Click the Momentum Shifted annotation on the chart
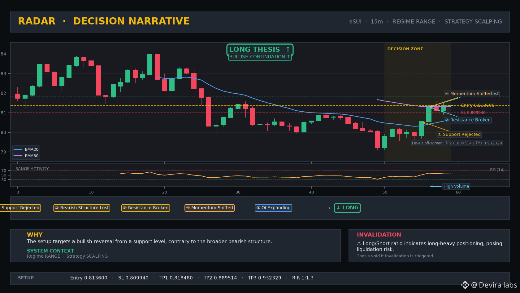The width and height of the screenshot is (520, 293). click(x=468, y=94)
